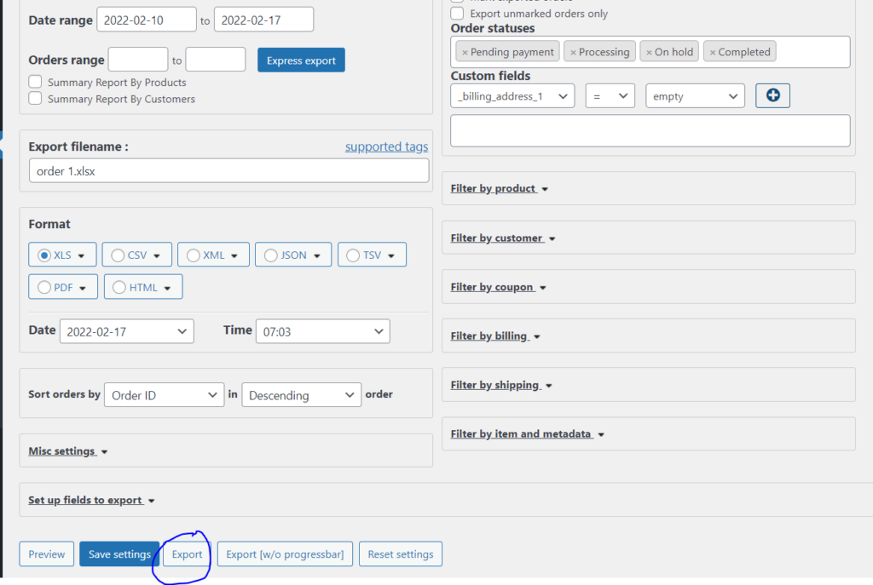Open JSON format options arrow

(x=317, y=255)
